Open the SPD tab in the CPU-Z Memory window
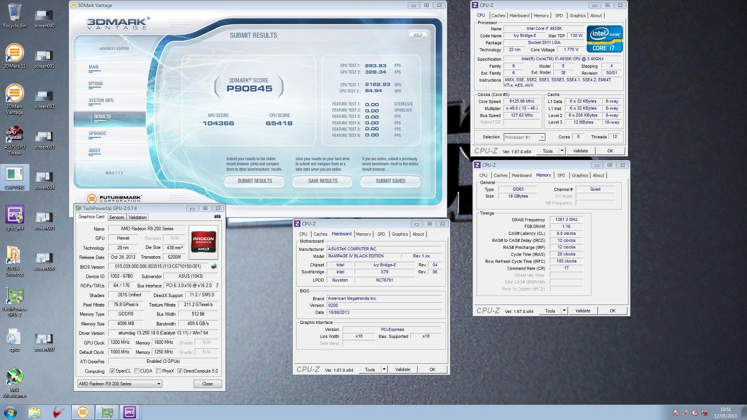747x420 pixels. click(561, 175)
